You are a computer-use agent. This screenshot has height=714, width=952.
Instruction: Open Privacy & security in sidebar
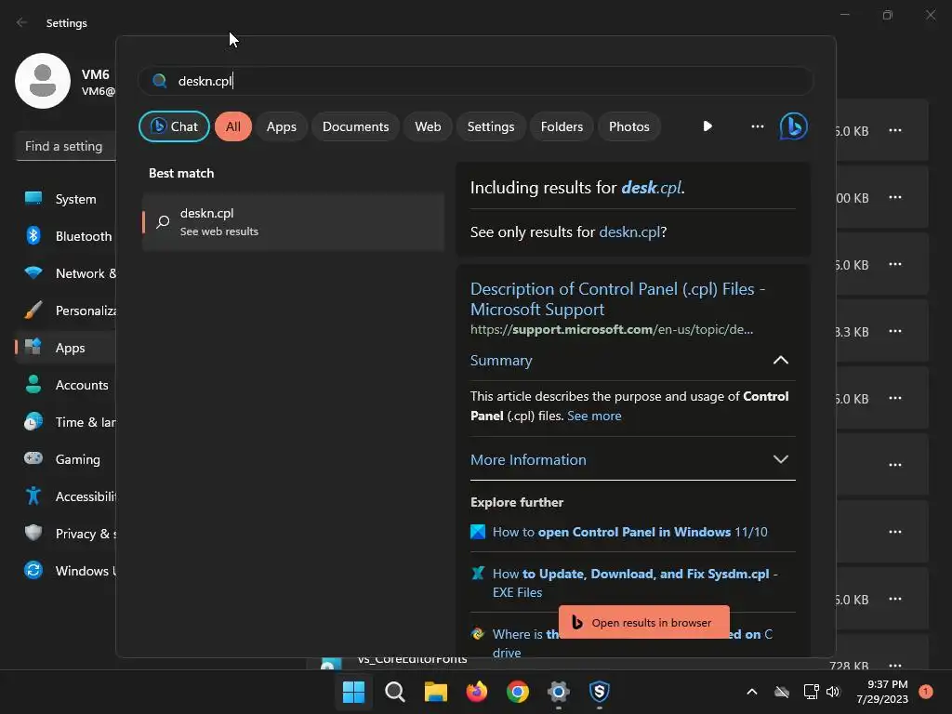click(66, 534)
